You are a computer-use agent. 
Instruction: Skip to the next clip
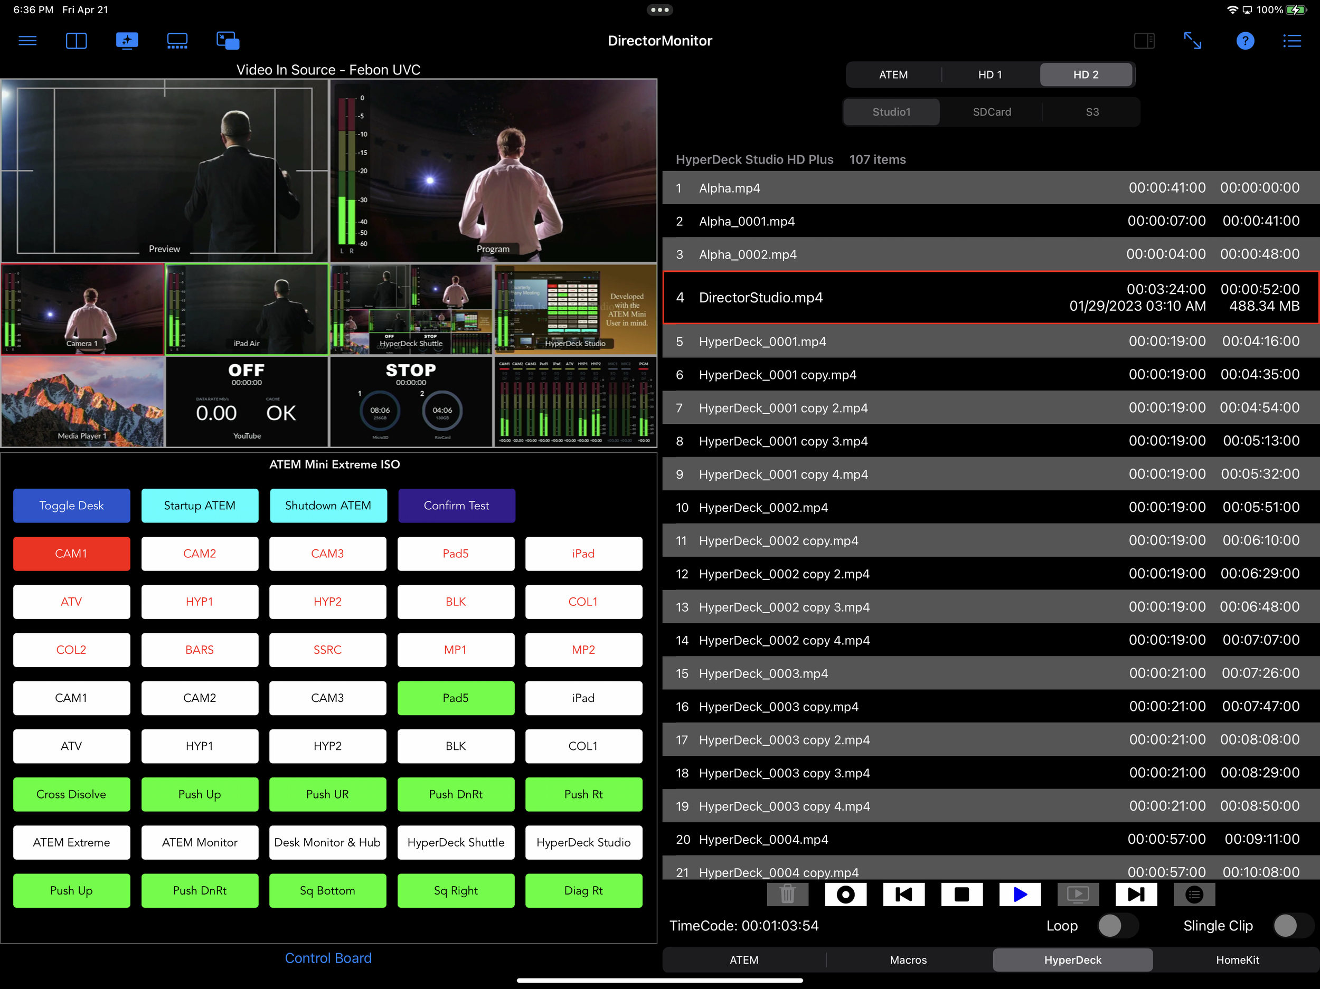[1136, 894]
